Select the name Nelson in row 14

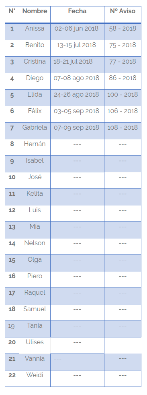[35, 243]
